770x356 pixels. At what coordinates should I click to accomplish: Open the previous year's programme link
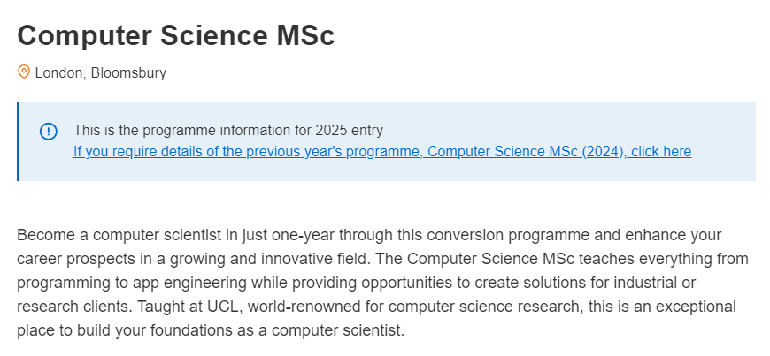382,152
